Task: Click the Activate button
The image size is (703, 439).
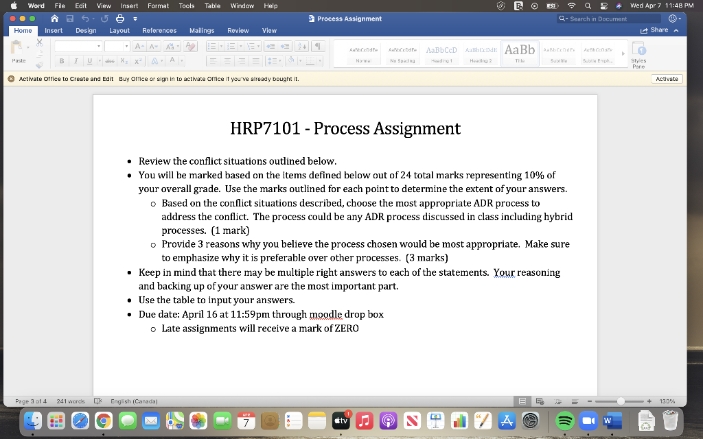Action: click(x=666, y=78)
